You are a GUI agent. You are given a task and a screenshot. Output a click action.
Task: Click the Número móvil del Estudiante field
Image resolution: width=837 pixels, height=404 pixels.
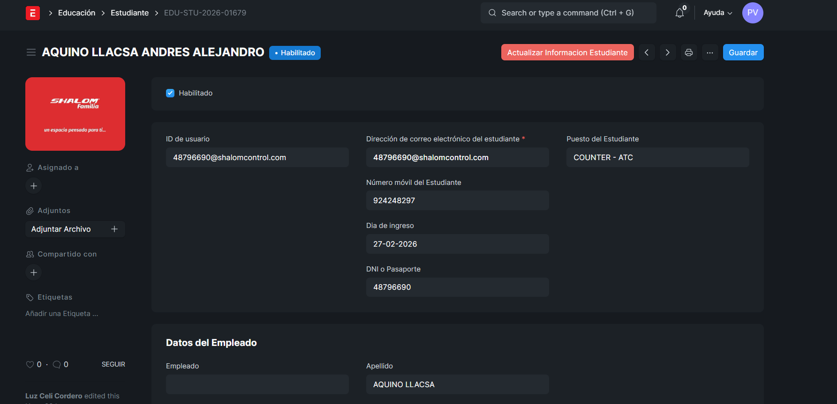457,200
